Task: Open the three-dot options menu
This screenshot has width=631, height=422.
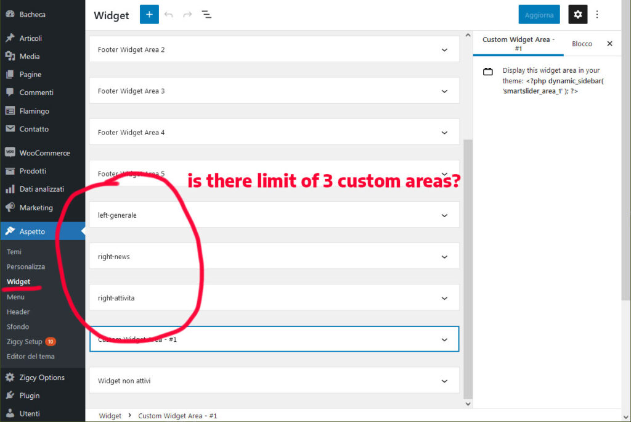Action: pyautogui.click(x=597, y=15)
